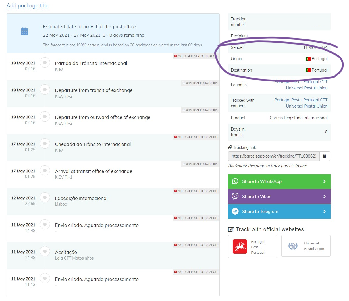Click timeline marker for Aceitação event
This screenshot has width=349, height=301.
[x=45, y=251]
